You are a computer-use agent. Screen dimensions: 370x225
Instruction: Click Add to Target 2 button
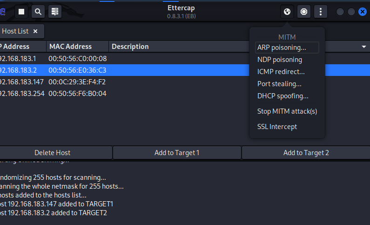click(306, 153)
